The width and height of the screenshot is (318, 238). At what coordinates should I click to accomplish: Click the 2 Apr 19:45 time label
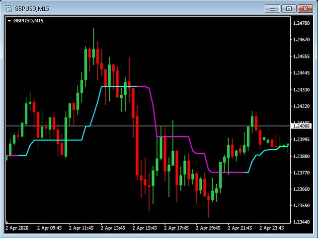tap(208, 228)
